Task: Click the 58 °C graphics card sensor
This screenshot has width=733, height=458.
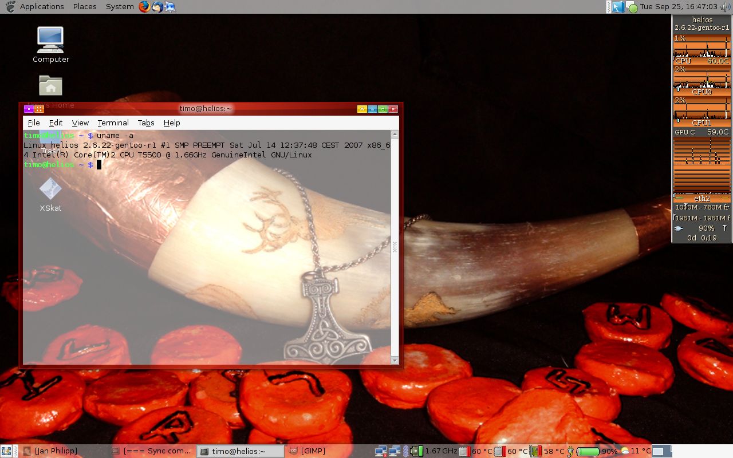Action: [547, 451]
